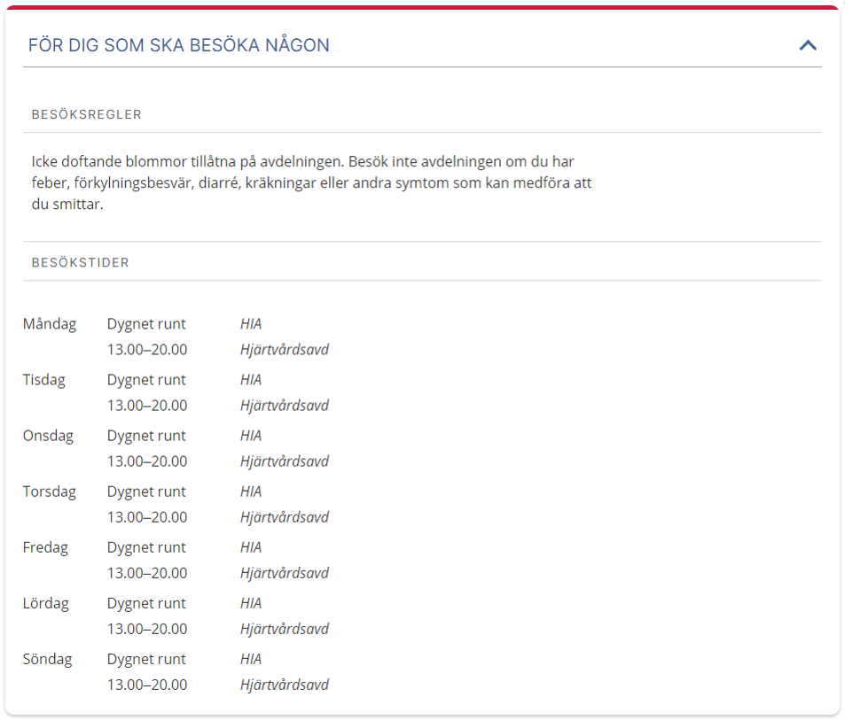The image size is (845, 720).
Task: Select the Torsdag day label
Action: click(x=50, y=492)
